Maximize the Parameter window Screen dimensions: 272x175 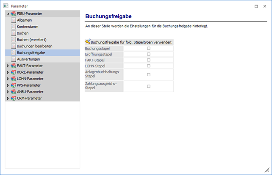pyautogui.click(x=256, y=6)
